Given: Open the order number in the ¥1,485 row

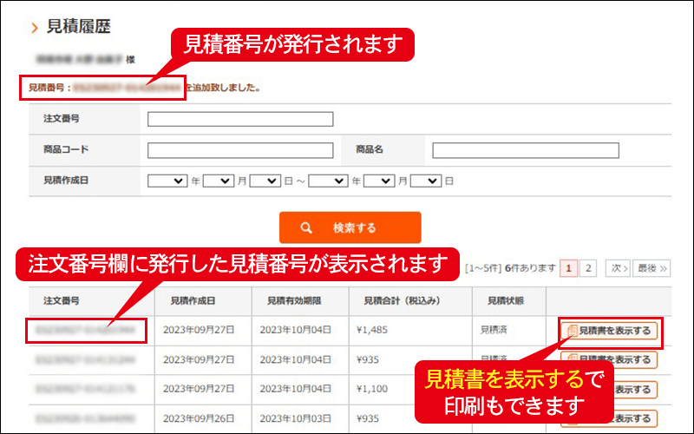Looking at the screenshot, I should pos(84,331).
